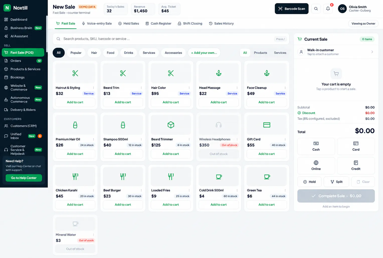Screen dimensions: 383x258
Task: Switch to the Voice-entry Sale tab
Action: tap(97, 24)
